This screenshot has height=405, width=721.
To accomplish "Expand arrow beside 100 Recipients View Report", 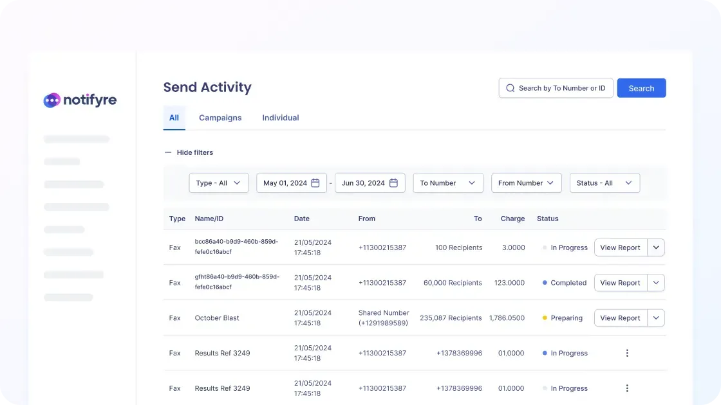I will 656,248.
